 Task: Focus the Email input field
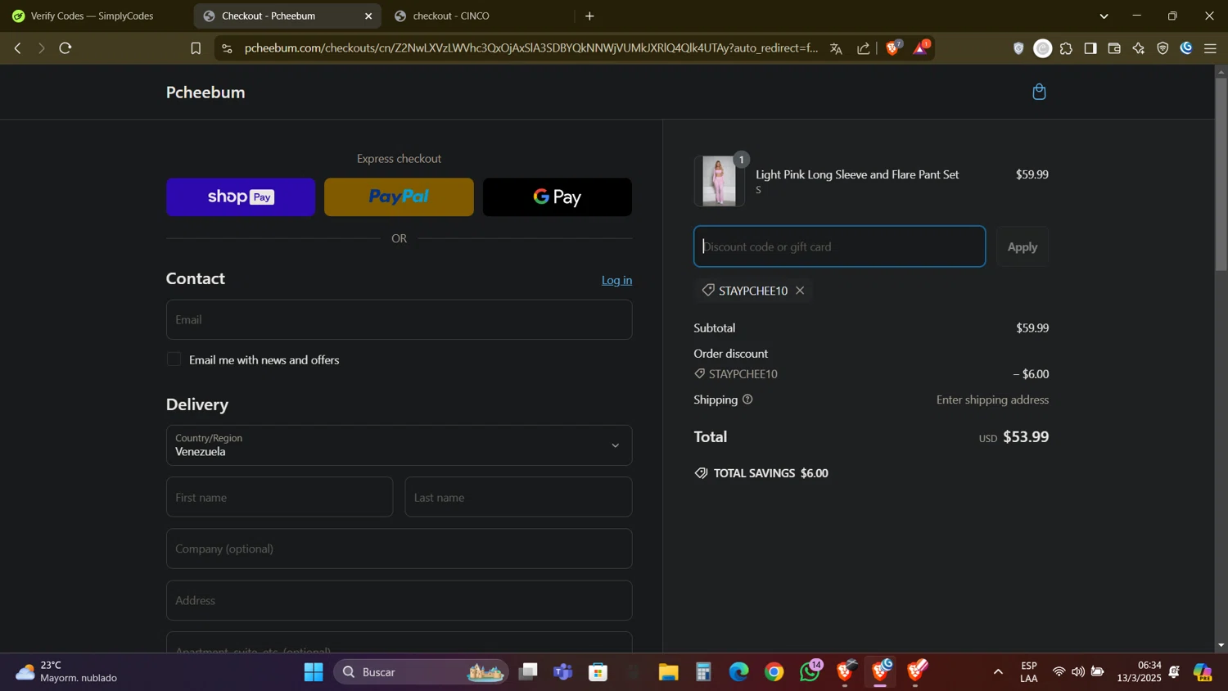click(399, 319)
